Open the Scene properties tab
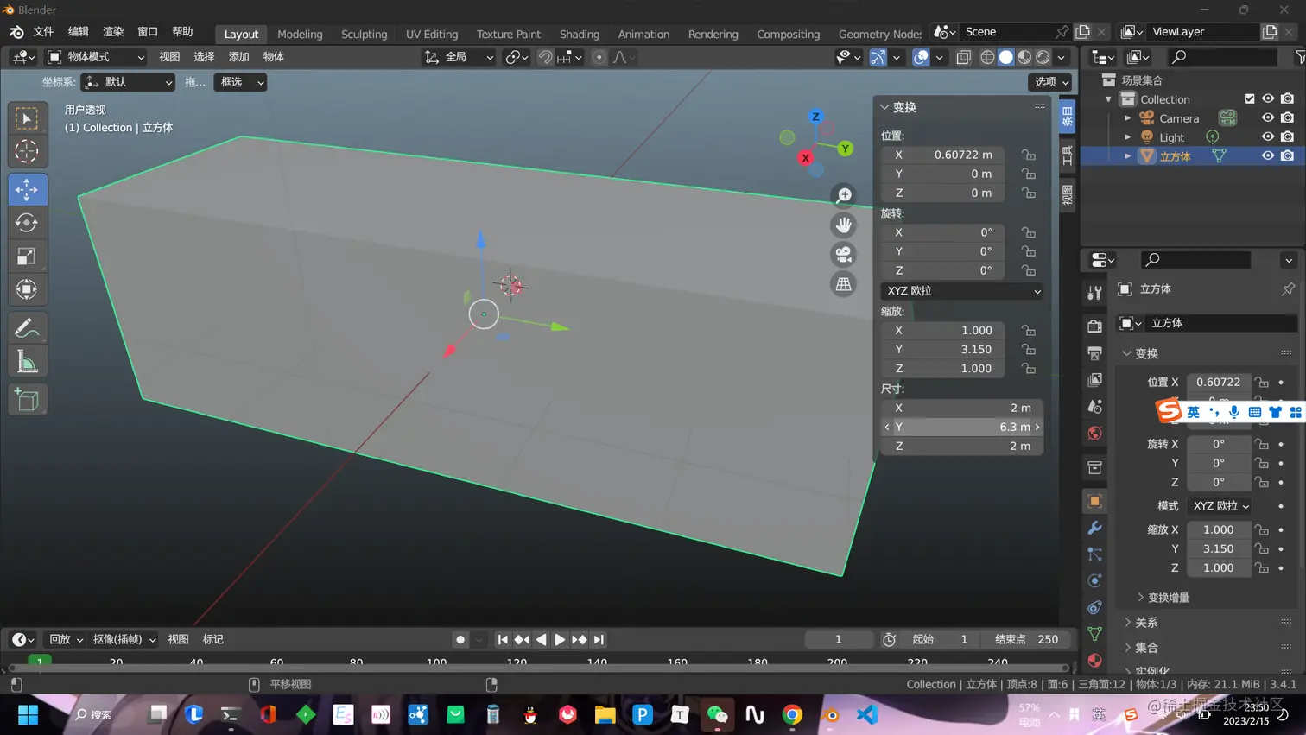The height and width of the screenshot is (735, 1306). (1094, 406)
